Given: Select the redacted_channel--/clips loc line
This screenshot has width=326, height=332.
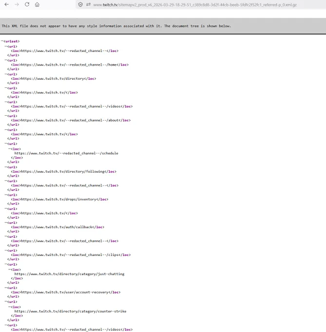Looking at the screenshot, I should point(71,255).
